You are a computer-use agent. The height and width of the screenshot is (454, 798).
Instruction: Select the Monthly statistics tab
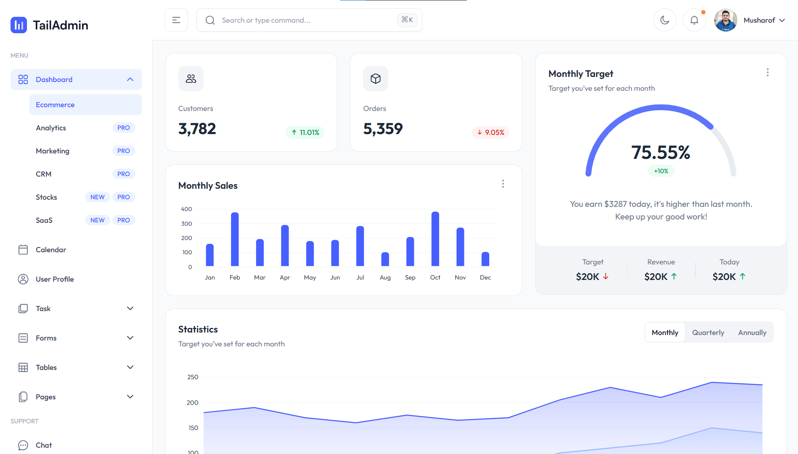(x=665, y=333)
